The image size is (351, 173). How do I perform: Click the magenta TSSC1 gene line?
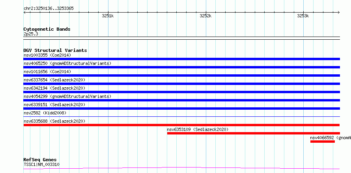tap(181, 168)
